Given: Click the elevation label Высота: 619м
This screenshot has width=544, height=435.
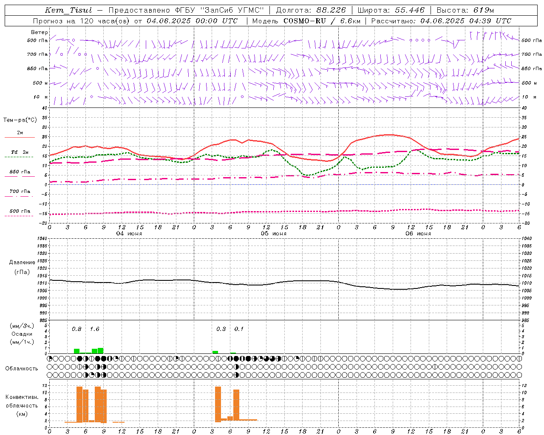Looking at the screenshot, I should (x=465, y=10).
